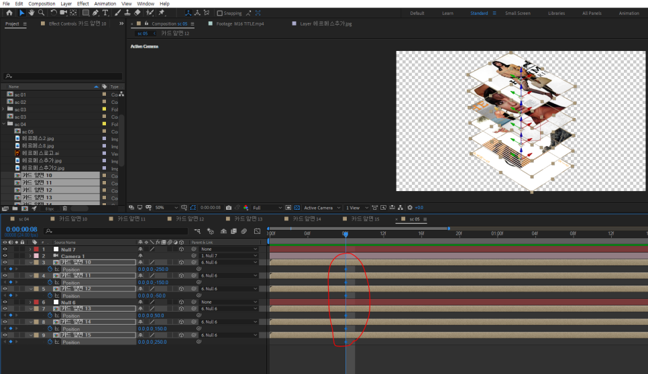This screenshot has width=648, height=374.
Task: Hide the Camera 1 layer with the eye icon
Action: (5, 256)
